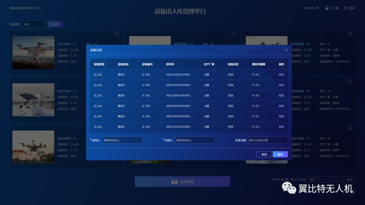
Task: Toggle checkbox on the middle-right device card
Action: (350, 81)
